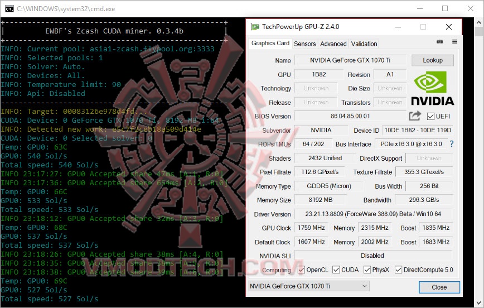Click the Texture Fillrate field 355.3 GTexel/s
The image size is (484, 308).
coord(424,172)
